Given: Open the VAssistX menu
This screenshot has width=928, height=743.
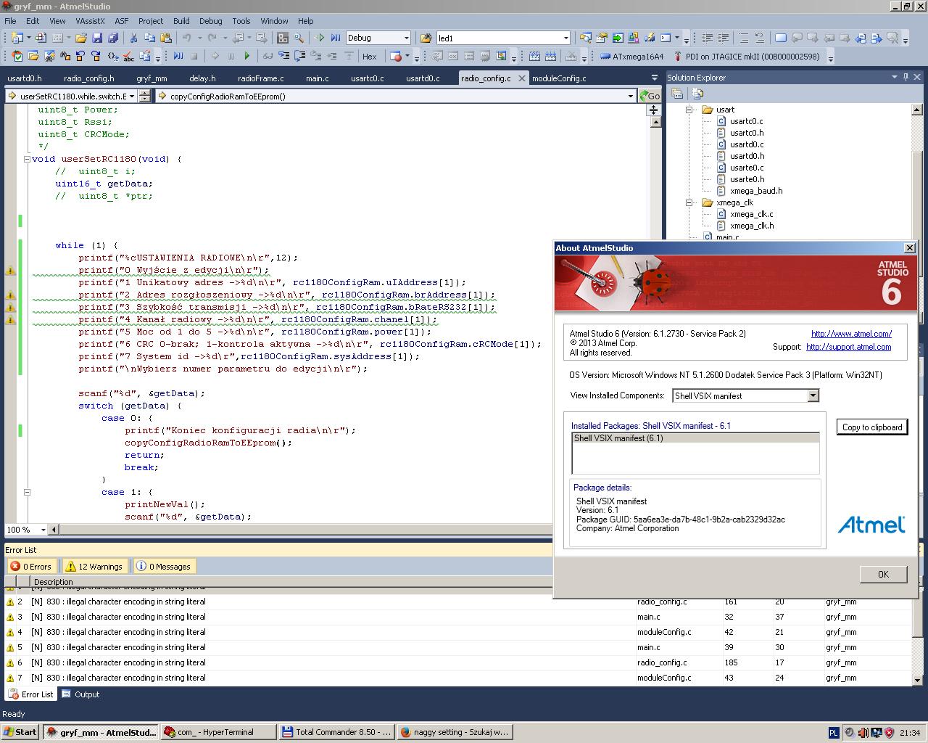Looking at the screenshot, I should coord(90,21).
